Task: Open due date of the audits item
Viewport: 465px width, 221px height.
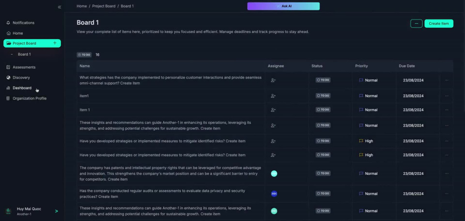Action: coord(413,194)
